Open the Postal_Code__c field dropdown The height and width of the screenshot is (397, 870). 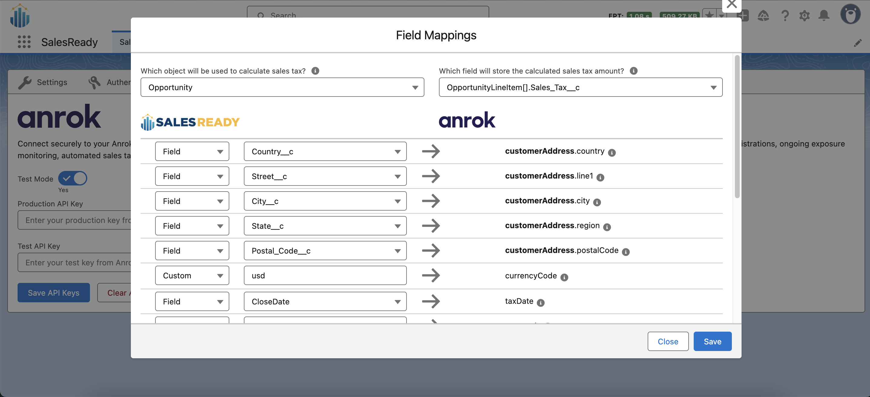(x=325, y=251)
